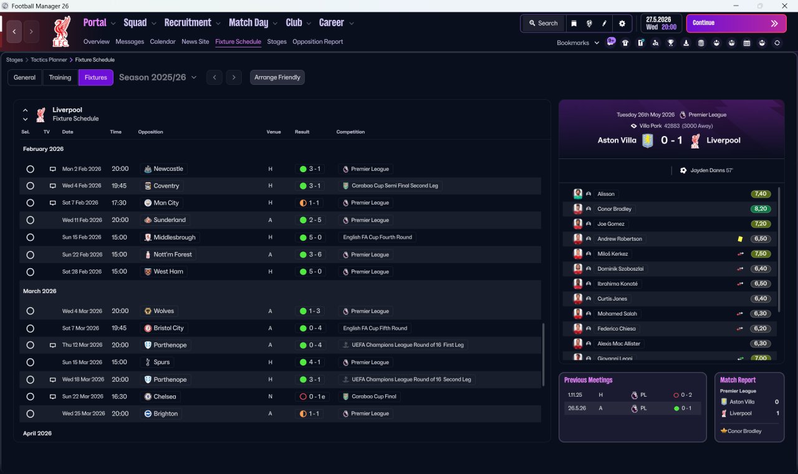Select the Wolves fixture radio button
798x474 pixels.
click(x=30, y=311)
